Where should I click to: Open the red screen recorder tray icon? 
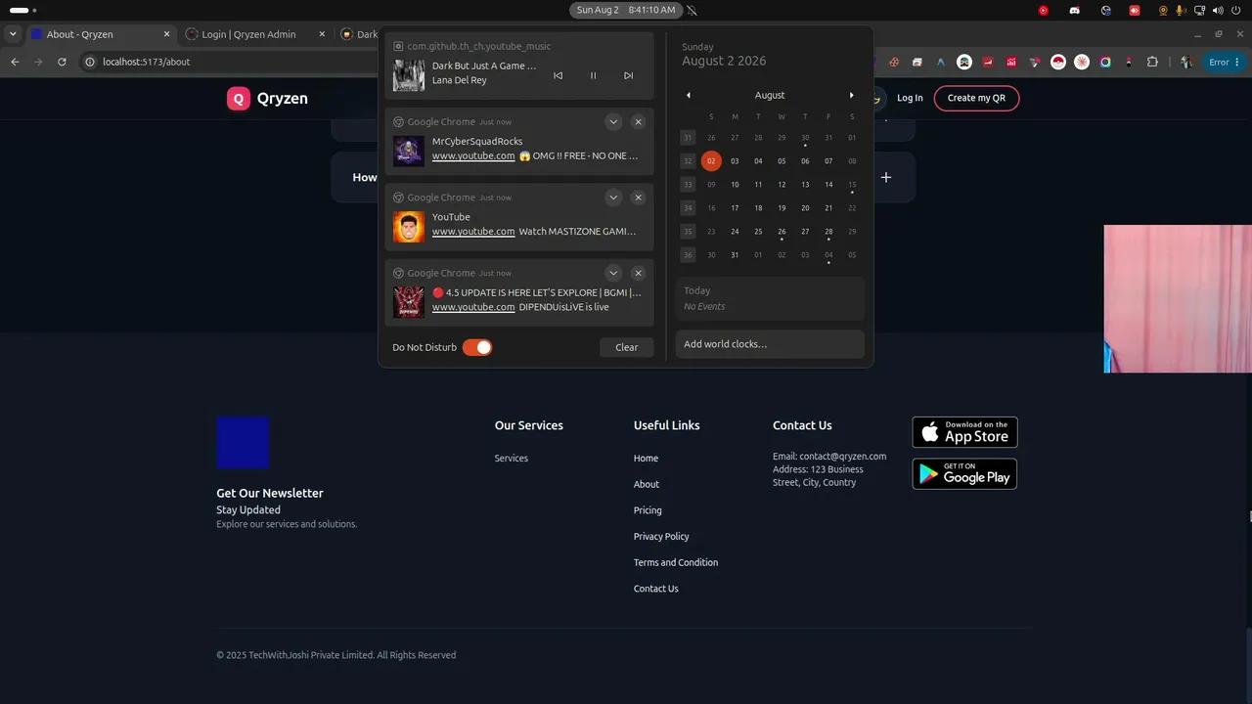pos(1135,10)
